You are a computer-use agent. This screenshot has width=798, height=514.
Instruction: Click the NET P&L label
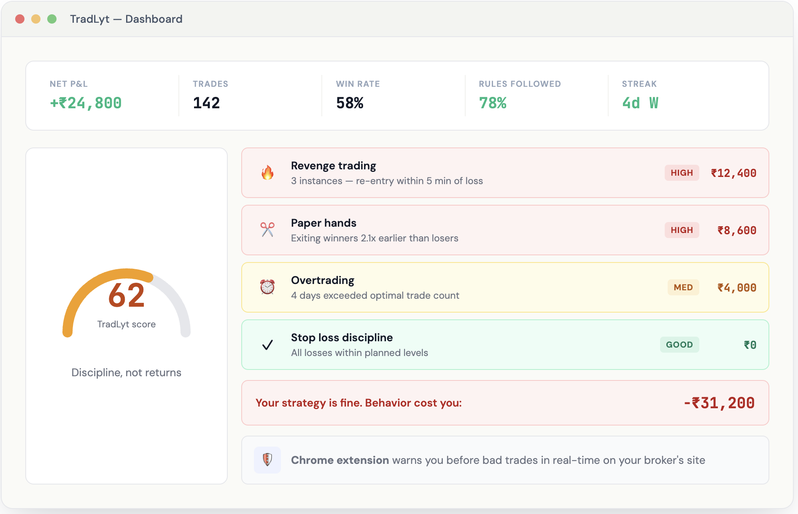(x=69, y=84)
